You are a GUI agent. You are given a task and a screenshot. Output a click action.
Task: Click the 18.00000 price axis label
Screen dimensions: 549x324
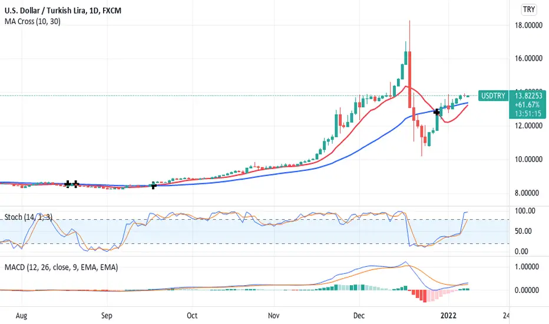click(528, 25)
